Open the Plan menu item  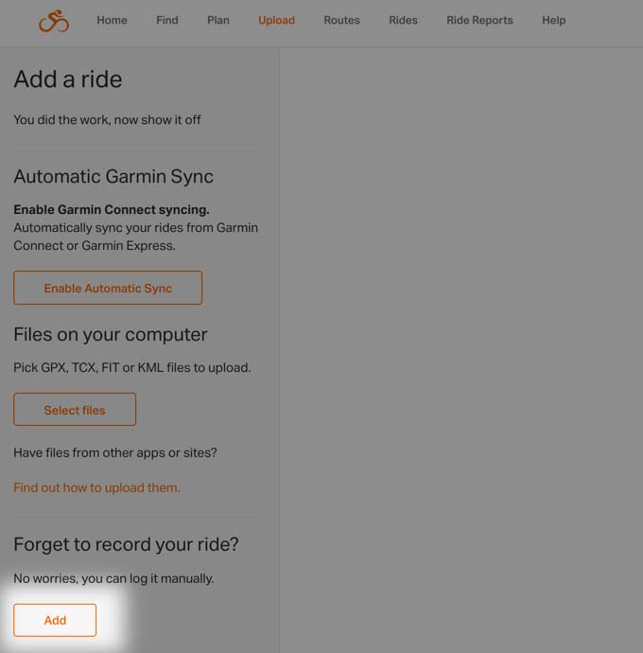pos(218,20)
